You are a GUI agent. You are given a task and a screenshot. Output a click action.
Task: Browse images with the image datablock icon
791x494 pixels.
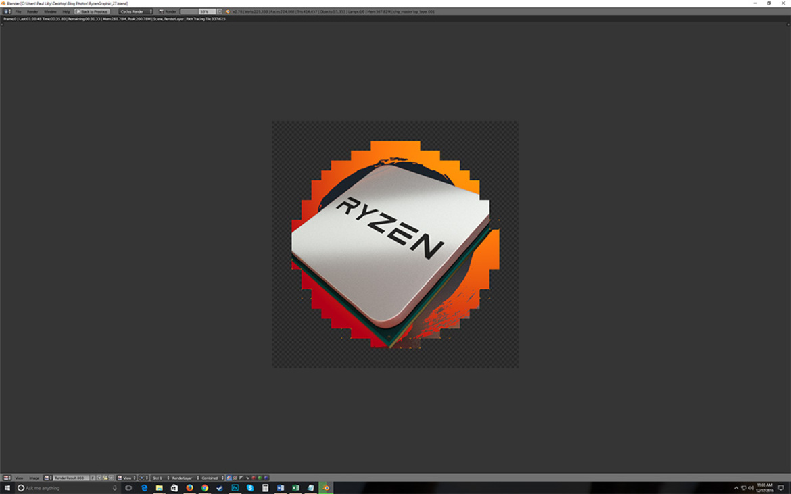(x=48, y=478)
